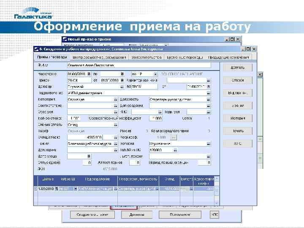Open lookup for Подразделение АУП Администрация

209,93
